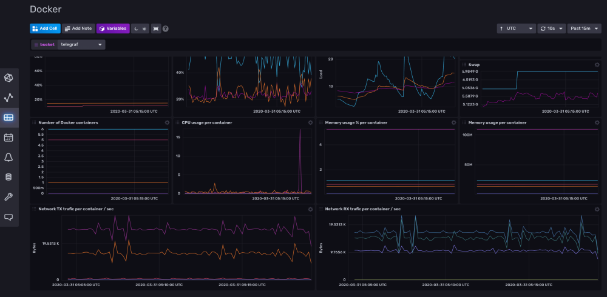This screenshot has height=297, width=607.
Task: Click the Add Cell button
Action: click(45, 28)
